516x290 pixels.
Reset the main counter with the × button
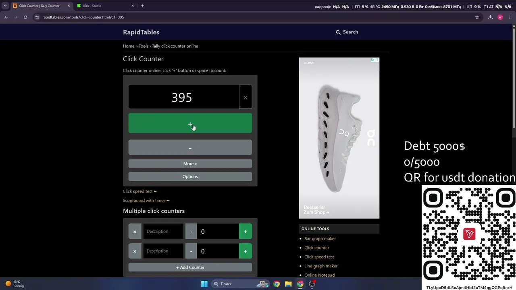(x=246, y=97)
